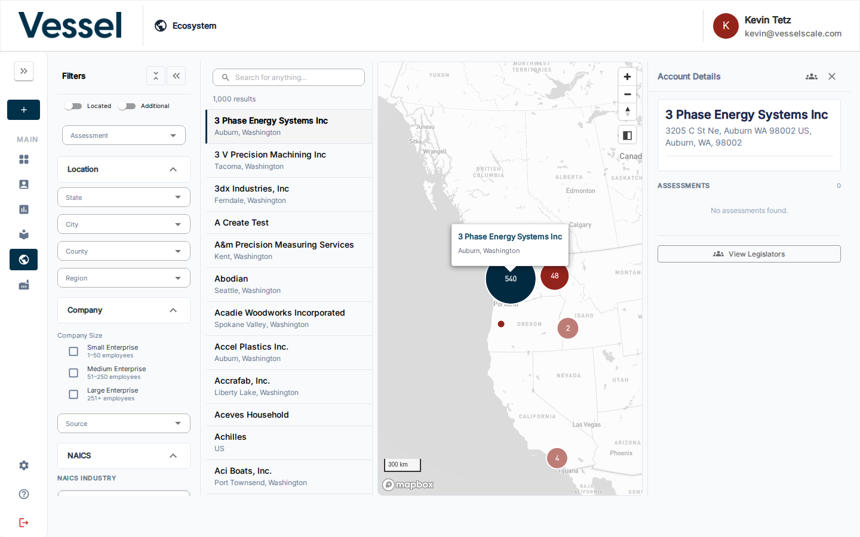Open the contacts icon in sidebar

point(24,184)
